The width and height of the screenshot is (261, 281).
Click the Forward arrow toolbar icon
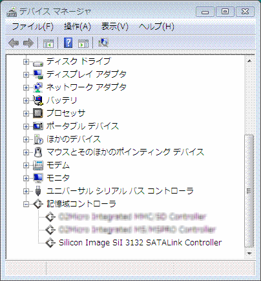click(28, 43)
